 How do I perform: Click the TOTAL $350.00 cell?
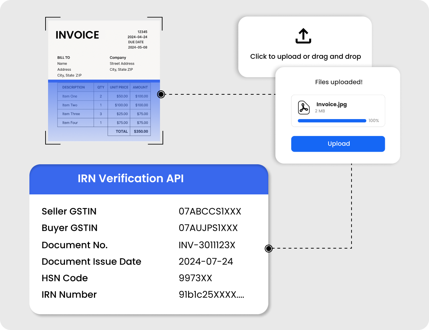pyautogui.click(x=141, y=131)
